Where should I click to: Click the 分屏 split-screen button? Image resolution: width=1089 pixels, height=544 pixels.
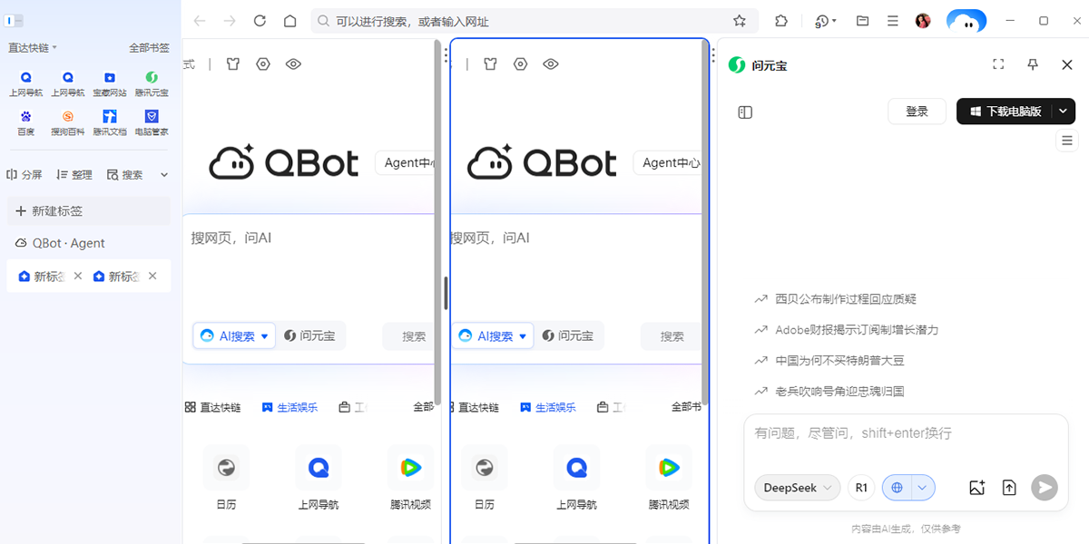pos(25,175)
